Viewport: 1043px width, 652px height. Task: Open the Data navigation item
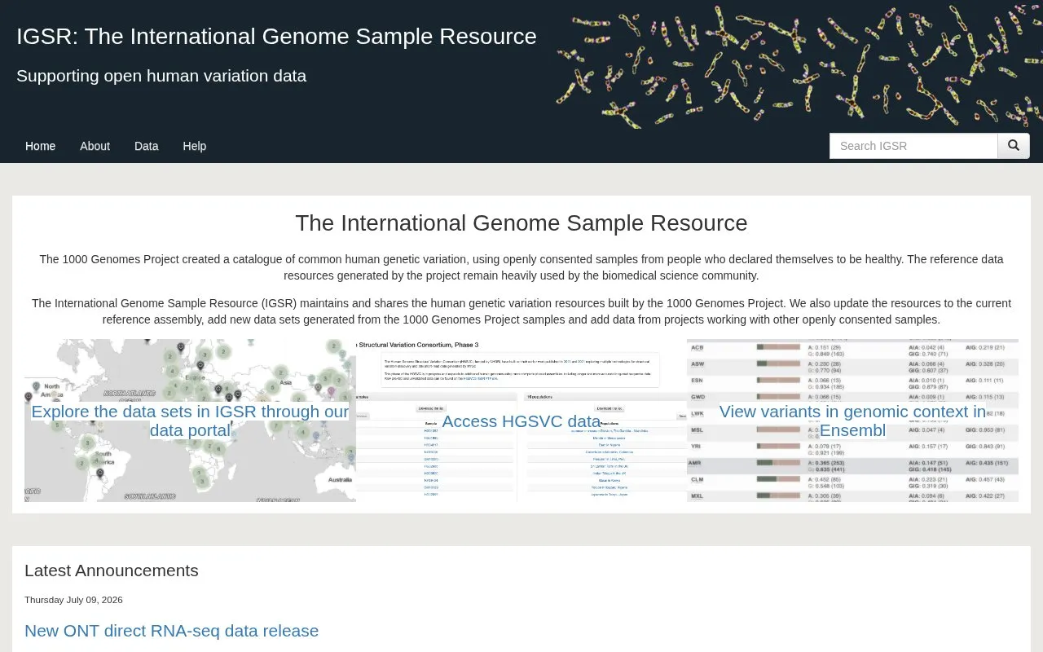pos(147,146)
